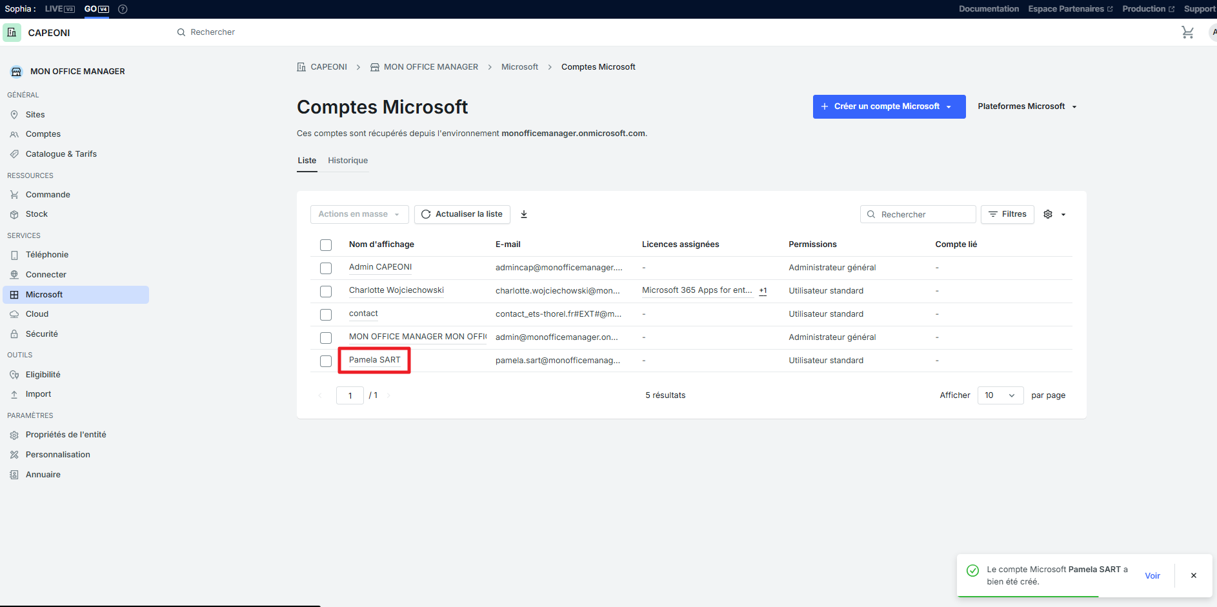Screen dimensions: 1217x607
Task: Open the Charlotte Wojciechowski account
Action: [396, 290]
